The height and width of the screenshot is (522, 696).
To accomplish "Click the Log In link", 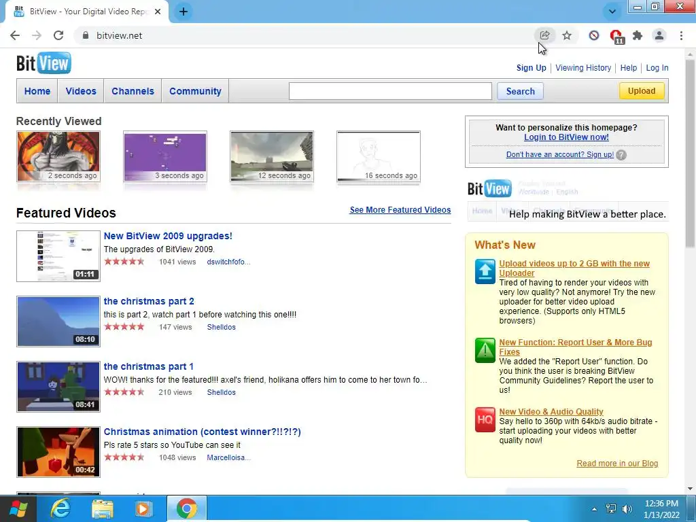I will 657,68.
